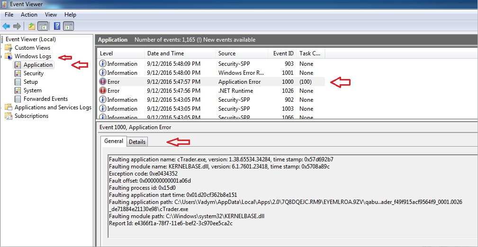478x247 pixels.
Task: Open the Action menu
Action: coord(29,15)
